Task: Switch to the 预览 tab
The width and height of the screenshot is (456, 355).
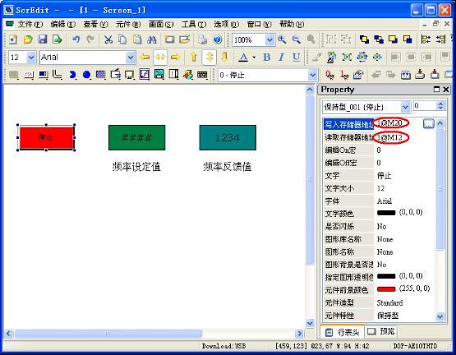Action: (x=381, y=331)
